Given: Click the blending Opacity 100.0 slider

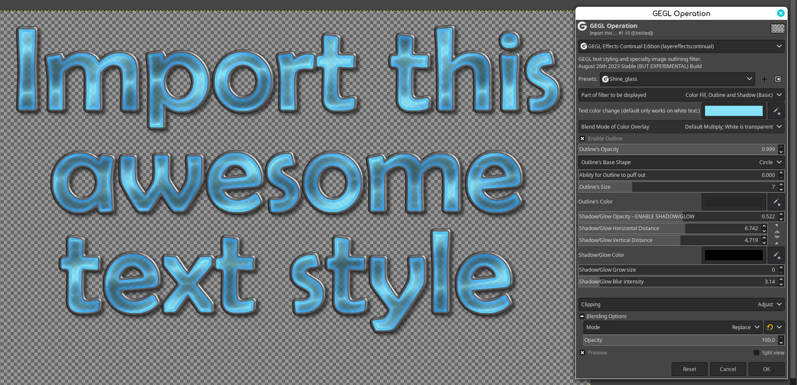Looking at the screenshot, I should point(680,340).
